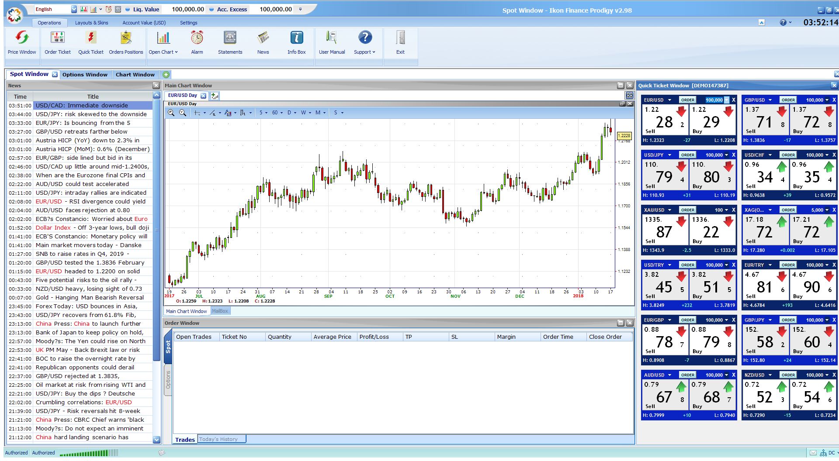This screenshot has width=839, height=461.
Task: Remove the EUR/USD quick ticket panel
Action: click(734, 100)
